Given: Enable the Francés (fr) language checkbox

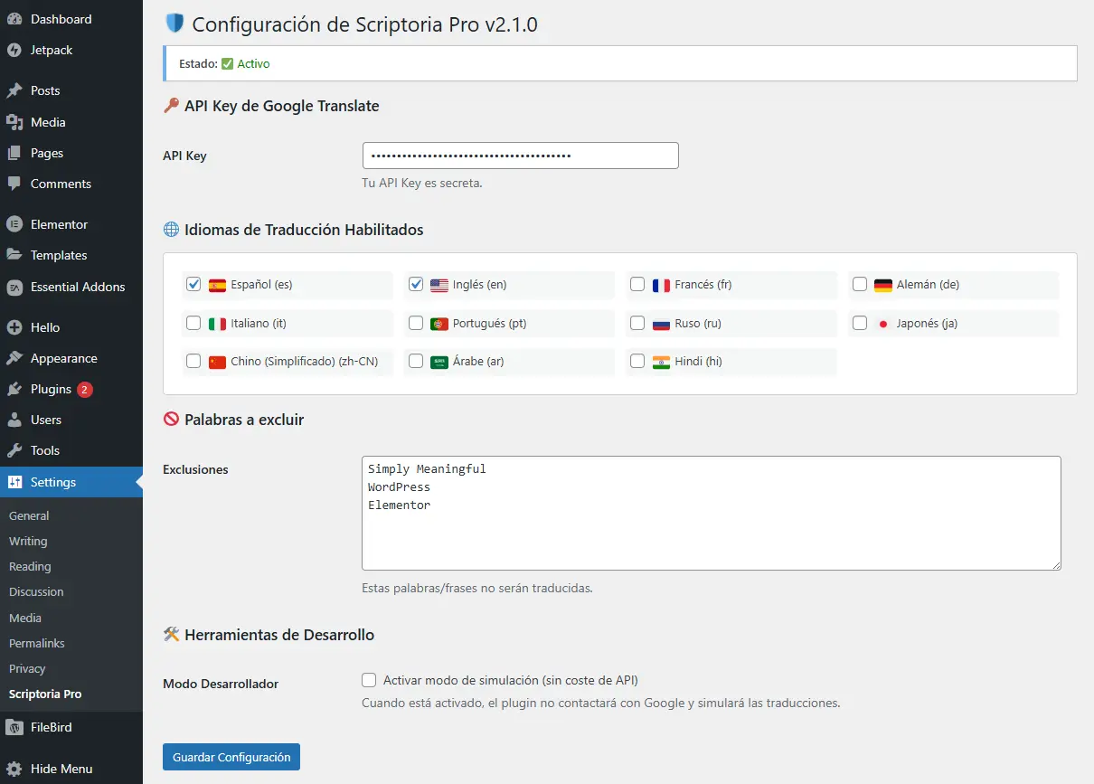Looking at the screenshot, I should point(637,284).
